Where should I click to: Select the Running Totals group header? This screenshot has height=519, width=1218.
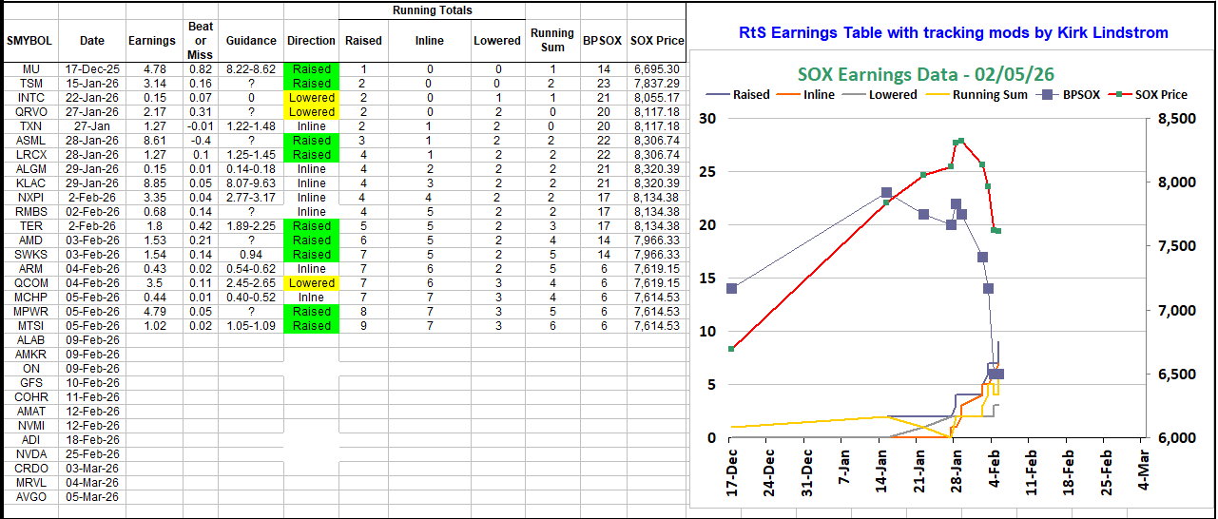(433, 10)
